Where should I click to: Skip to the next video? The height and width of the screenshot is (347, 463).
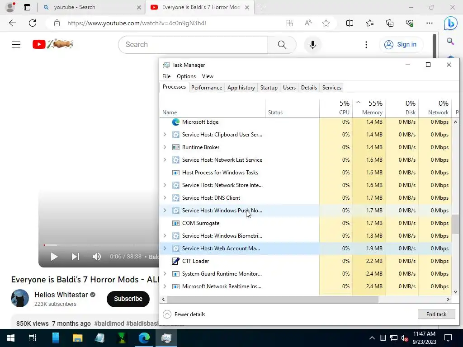[76, 257]
